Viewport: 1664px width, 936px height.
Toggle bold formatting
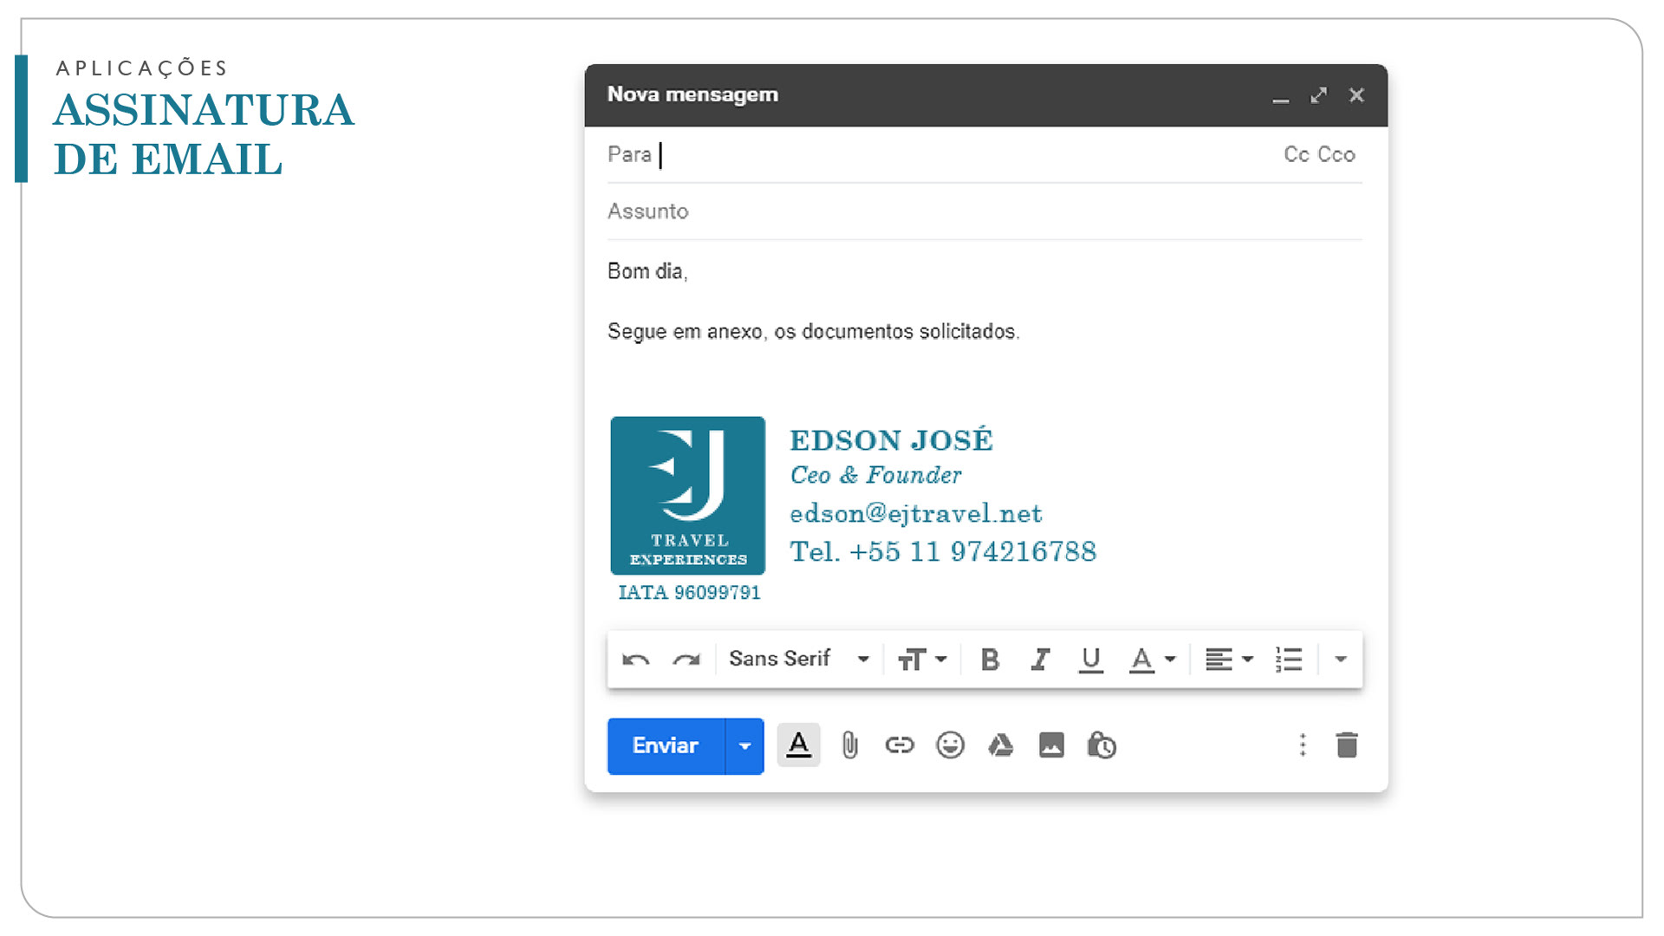tap(990, 660)
